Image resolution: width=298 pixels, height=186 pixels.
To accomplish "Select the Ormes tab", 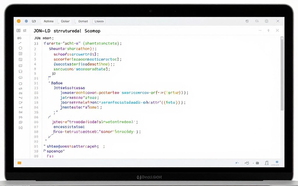I will 83,21.
